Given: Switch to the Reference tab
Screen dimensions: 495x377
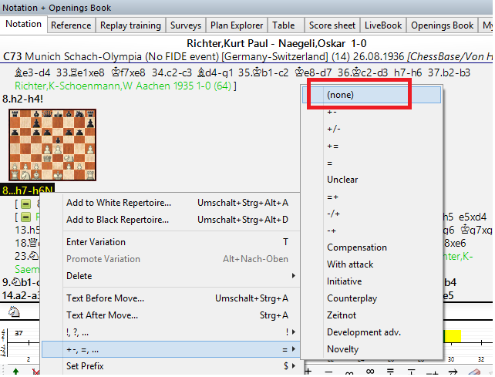Looking at the screenshot, I should pyautogui.click(x=70, y=25).
